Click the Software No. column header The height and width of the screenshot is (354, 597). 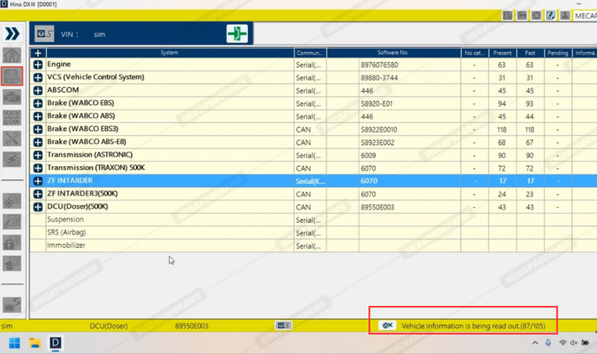point(393,53)
